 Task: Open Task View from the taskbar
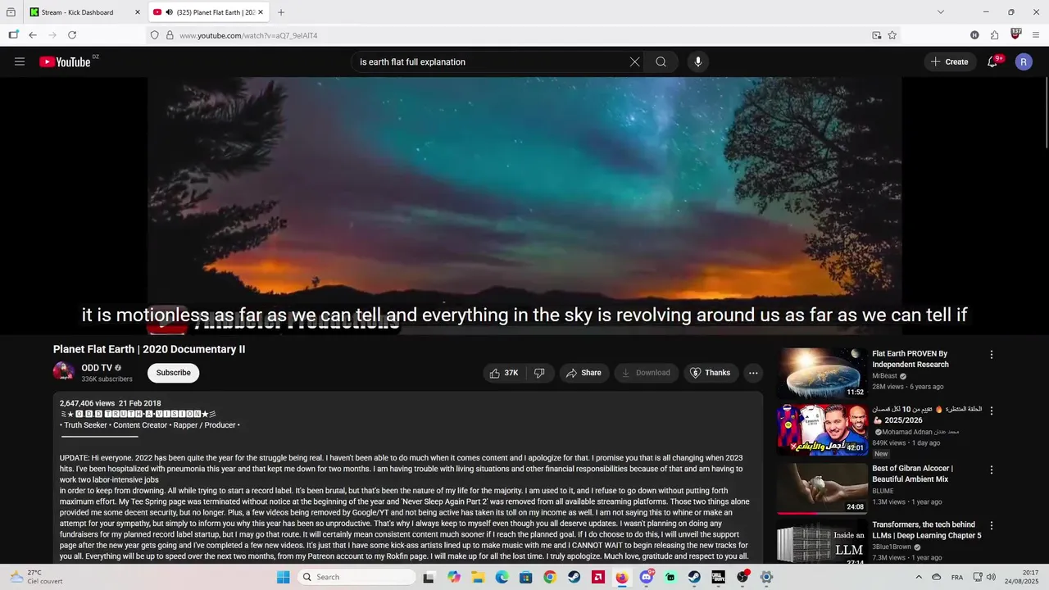(429, 577)
